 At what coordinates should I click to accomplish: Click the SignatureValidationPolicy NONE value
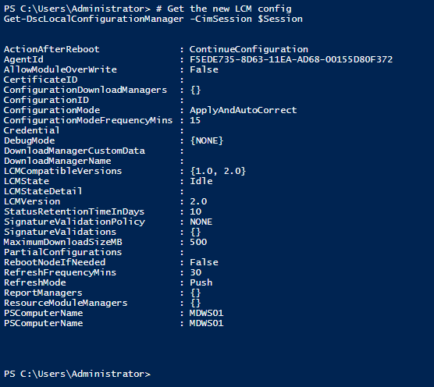coord(201,222)
